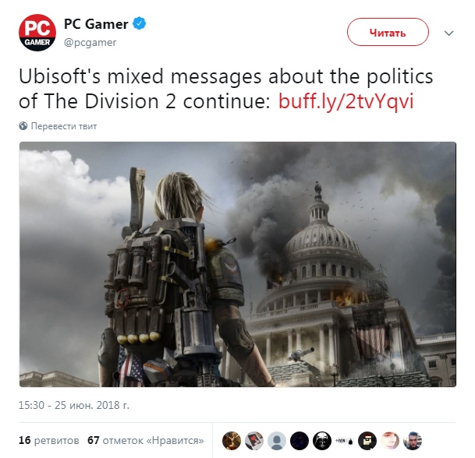Open the PC Gamer display name
Image resolution: width=475 pixels, height=458 pixels.
click(x=96, y=24)
